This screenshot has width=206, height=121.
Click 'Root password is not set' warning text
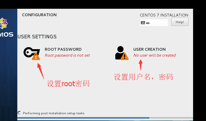coord(67,55)
